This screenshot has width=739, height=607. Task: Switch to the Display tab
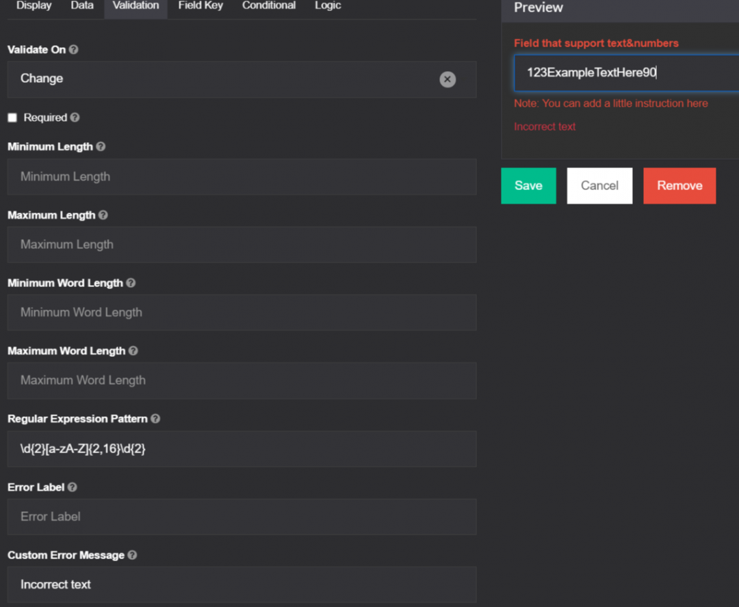coord(33,5)
